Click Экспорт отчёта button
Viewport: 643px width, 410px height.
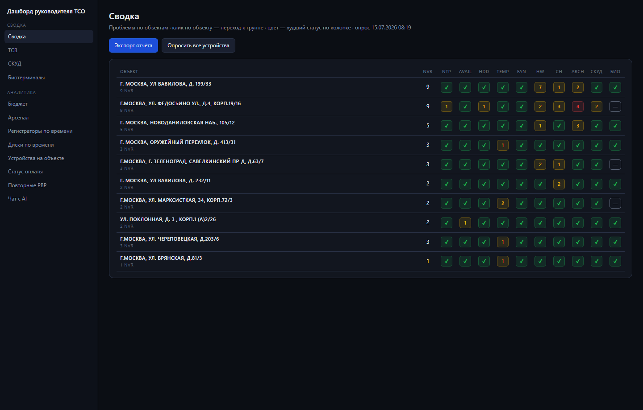point(133,45)
